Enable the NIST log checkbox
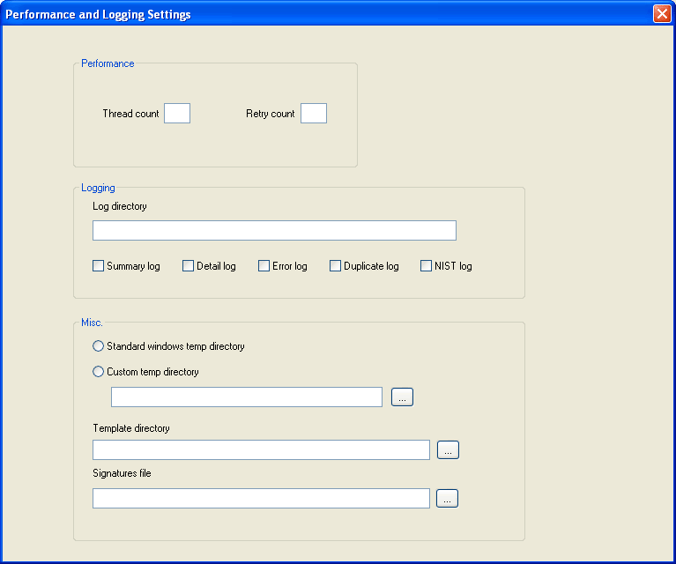This screenshot has height=564, width=676. pyautogui.click(x=426, y=265)
